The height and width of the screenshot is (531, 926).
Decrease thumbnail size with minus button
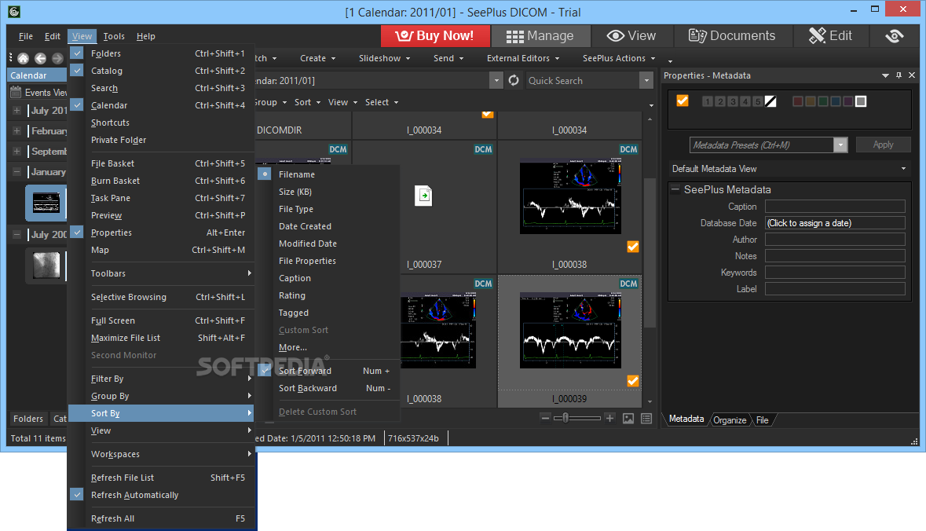pyautogui.click(x=545, y=418)
